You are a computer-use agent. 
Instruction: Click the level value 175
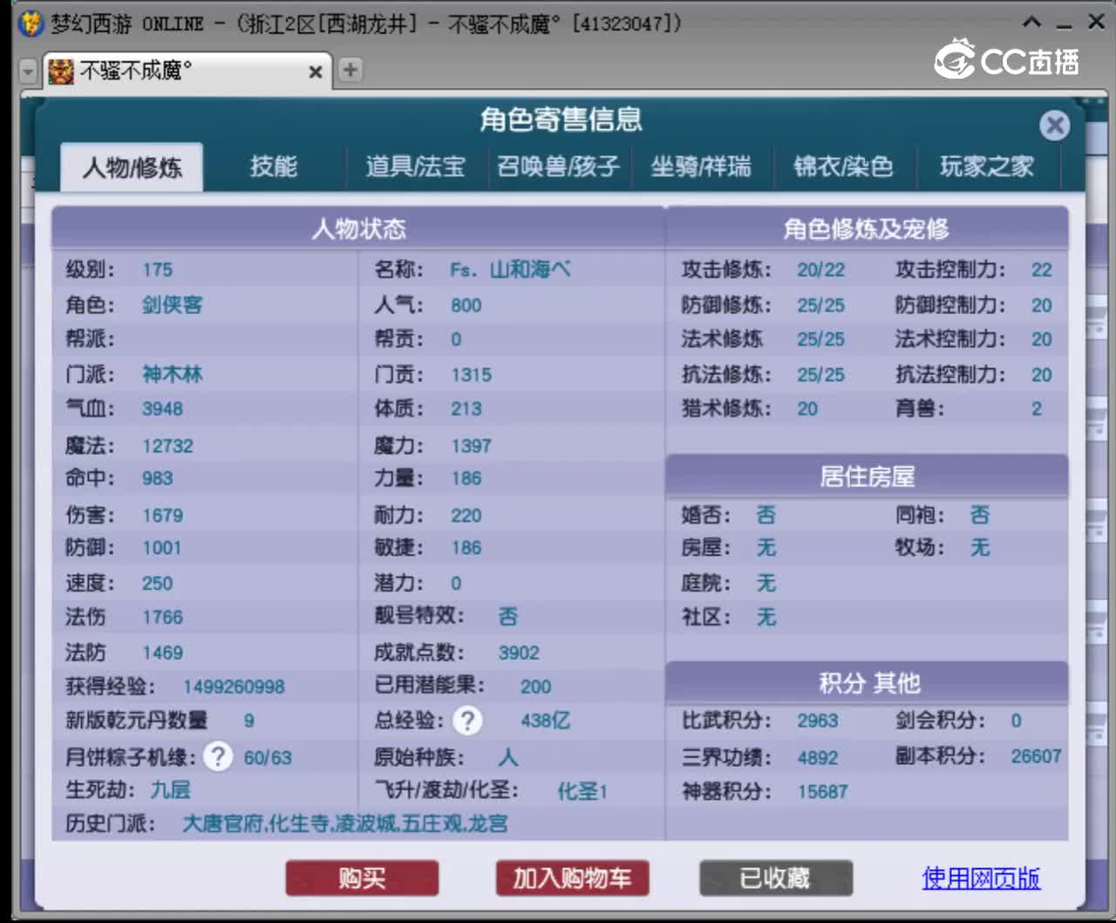coord(157,270)
